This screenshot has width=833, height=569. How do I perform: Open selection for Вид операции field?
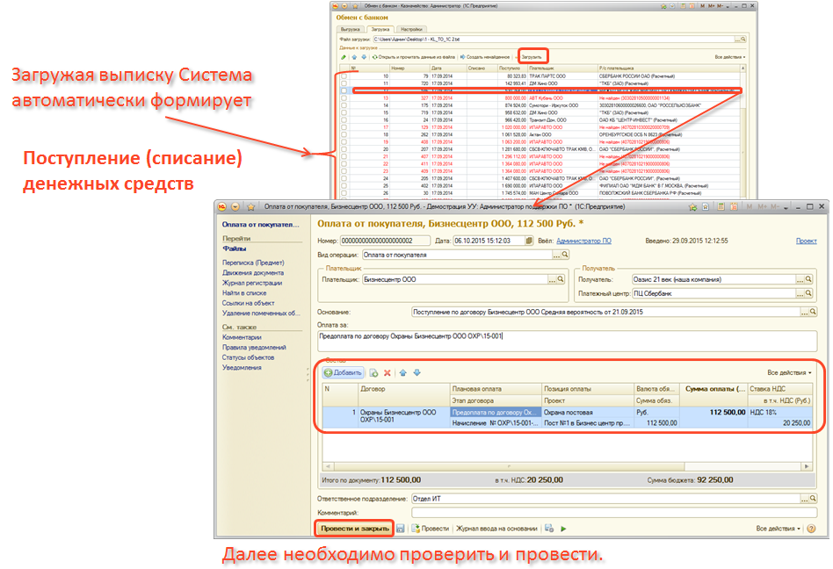[554, 255]
